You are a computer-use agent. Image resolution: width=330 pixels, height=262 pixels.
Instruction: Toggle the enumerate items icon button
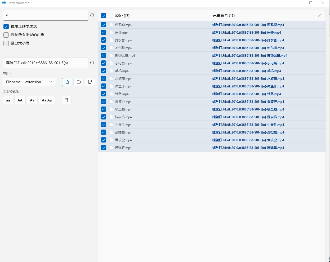click(66, 100)
